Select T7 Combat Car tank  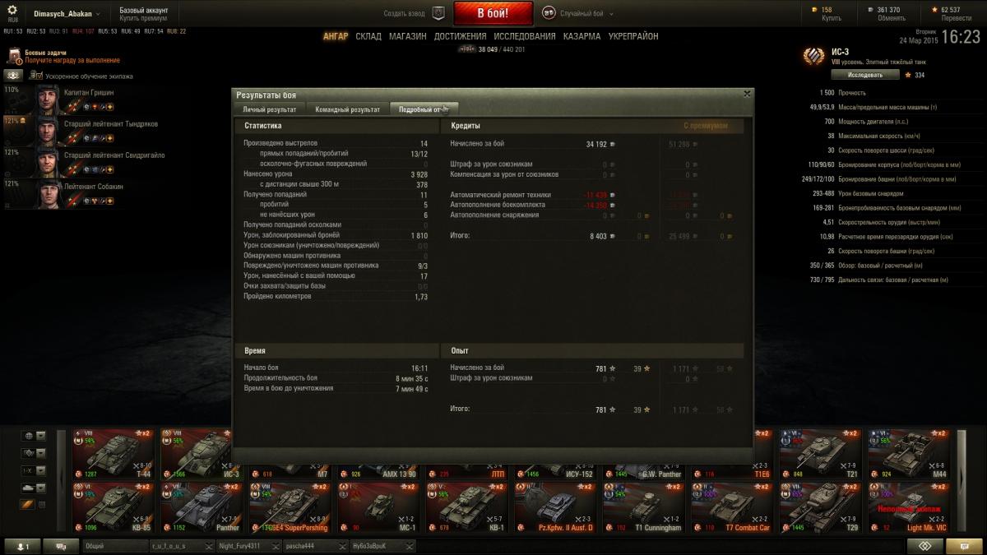(x=732, y=507)
